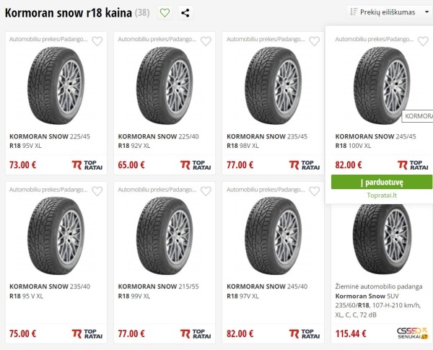Click Top Ratai logo on 73.00 € tire
This screenshot has width=433, height=350.
coord(87,165)
